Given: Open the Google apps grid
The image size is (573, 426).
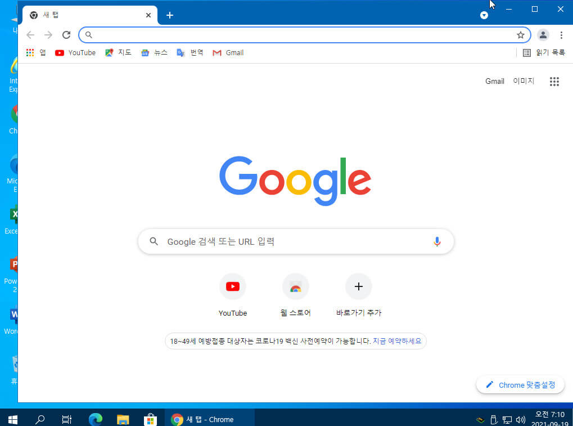Looking at the screenshot, I should pyautogui.click(x=554, y=81).
